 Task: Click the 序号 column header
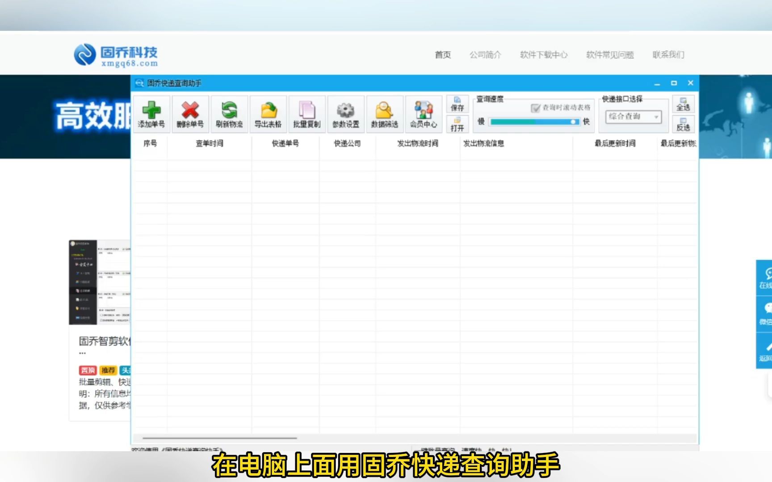[x=150, y=143]
